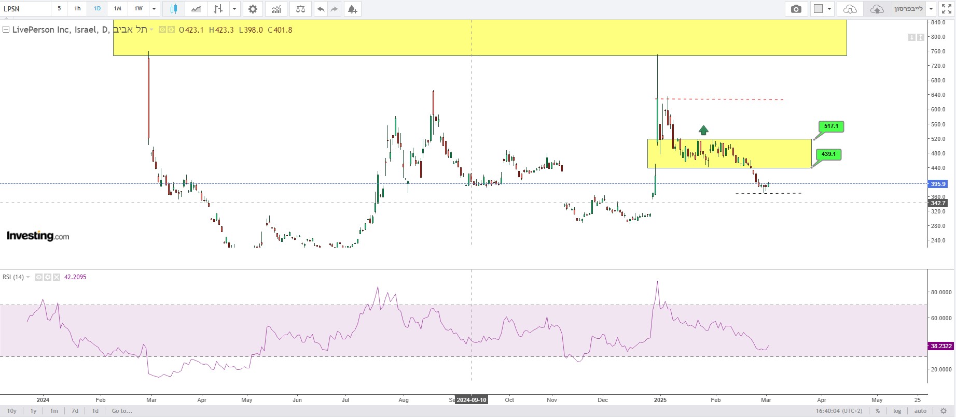Open chart settings gear in bottom-right corner
The height and width of the screenshot is (417, 956).
(x=944, y=411)
